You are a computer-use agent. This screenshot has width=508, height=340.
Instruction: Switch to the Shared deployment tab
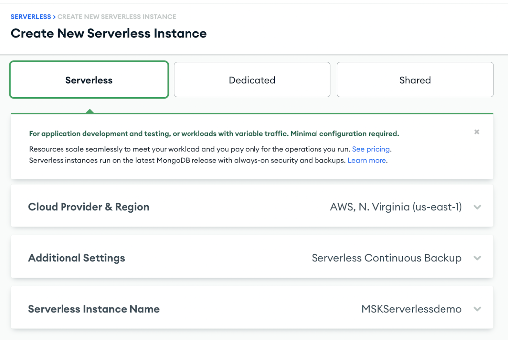point(415,79)
